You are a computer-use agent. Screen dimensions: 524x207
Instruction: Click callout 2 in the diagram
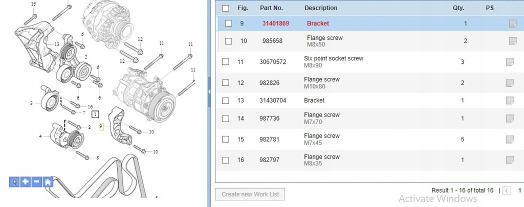point(86,57)
